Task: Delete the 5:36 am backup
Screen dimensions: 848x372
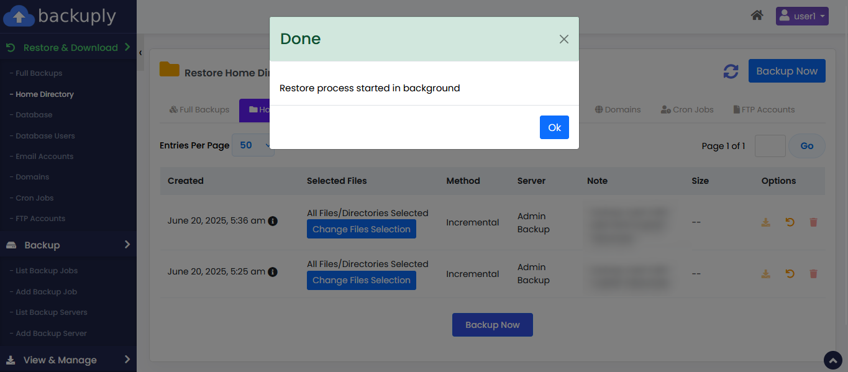Action: (x=813, y=222)
